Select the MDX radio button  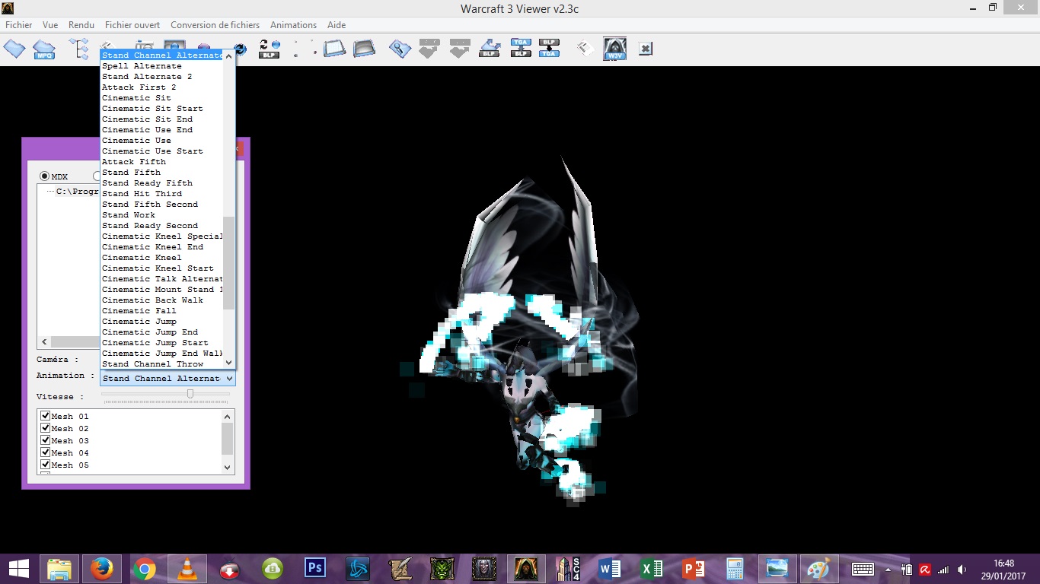click(45, 176)
